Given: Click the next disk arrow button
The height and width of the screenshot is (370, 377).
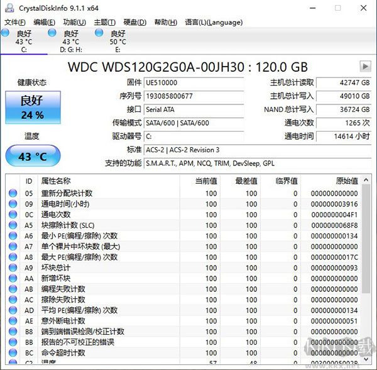Looking at the screenshot, I should tap(365, 66).
